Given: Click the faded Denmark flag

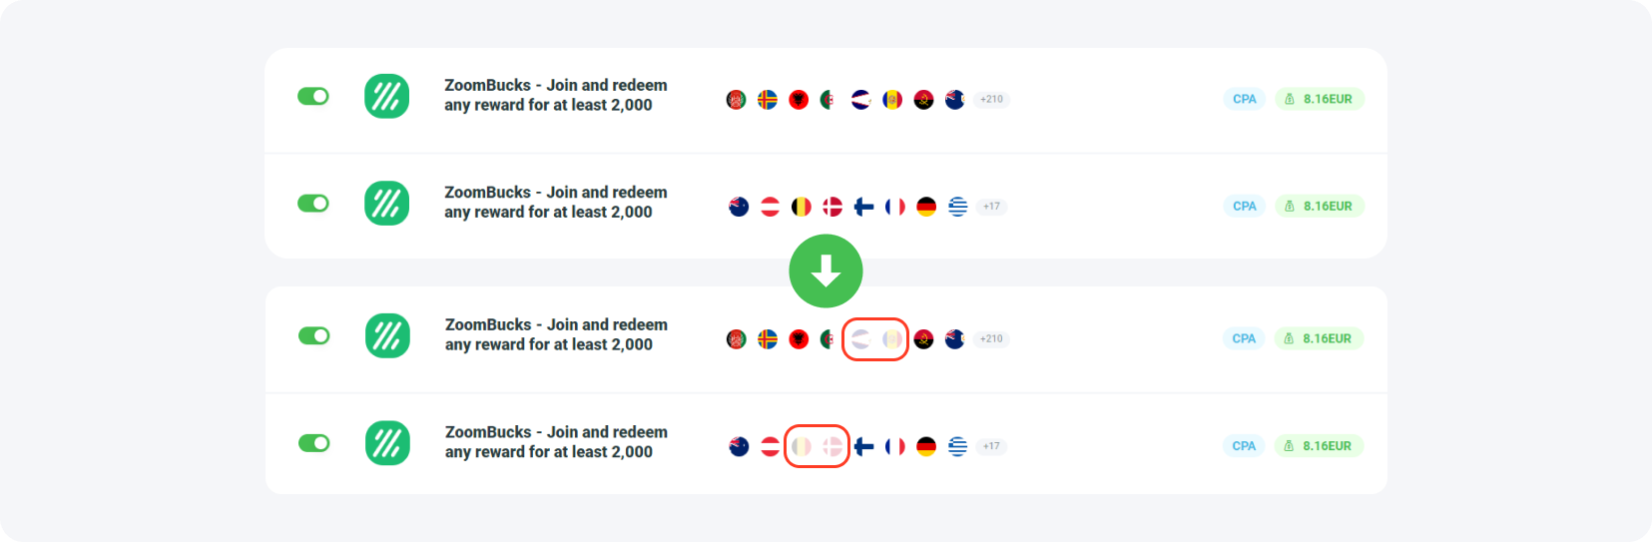Looking at the screenshot, I should click(832, 446).
